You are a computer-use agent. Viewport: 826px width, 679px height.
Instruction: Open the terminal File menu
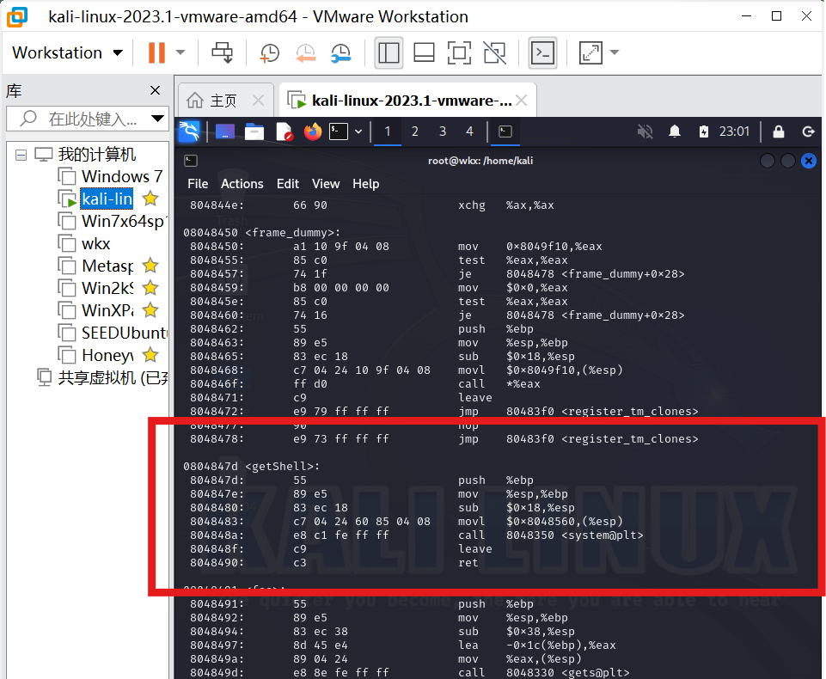tap(198, 184)
